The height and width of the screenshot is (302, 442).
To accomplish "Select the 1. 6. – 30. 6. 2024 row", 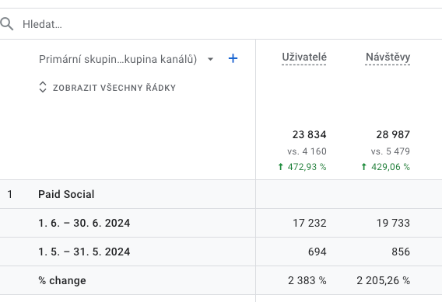I will coord(221,223).
